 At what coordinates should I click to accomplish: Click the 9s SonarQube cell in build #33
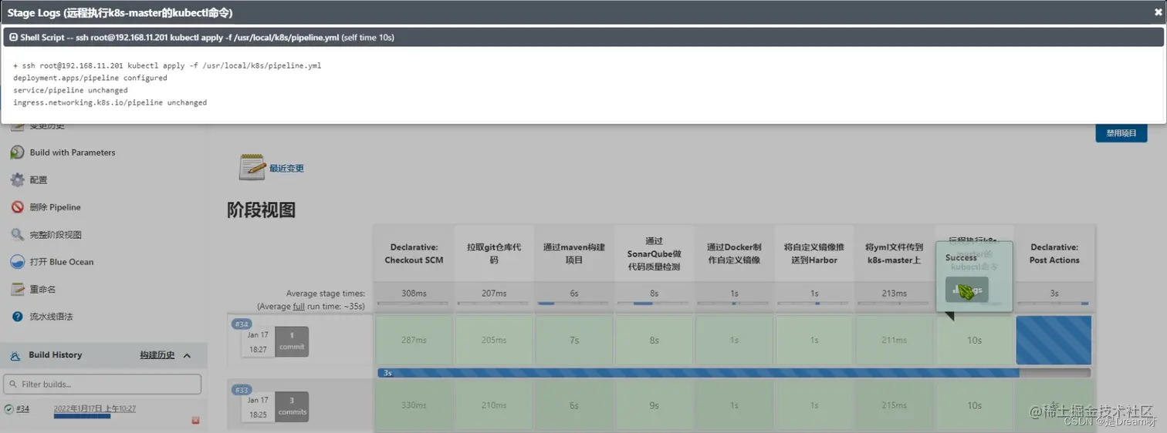[x=655, y=405]
